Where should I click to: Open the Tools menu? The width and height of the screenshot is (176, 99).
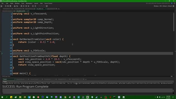[x=23, y=3]
